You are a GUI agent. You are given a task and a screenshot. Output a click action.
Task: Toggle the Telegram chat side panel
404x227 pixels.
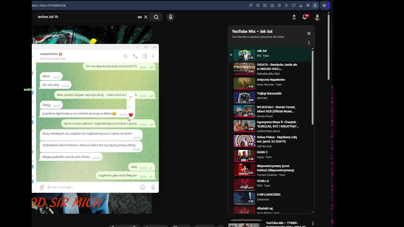point(145,56)
